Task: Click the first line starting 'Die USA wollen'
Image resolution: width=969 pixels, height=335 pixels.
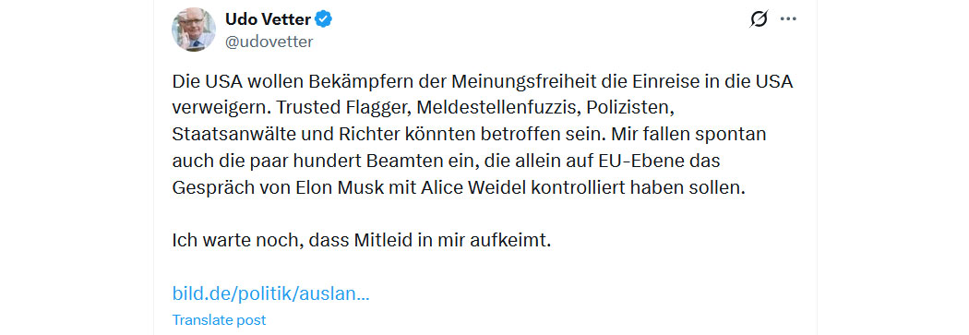Action: [x=482, y=82]
